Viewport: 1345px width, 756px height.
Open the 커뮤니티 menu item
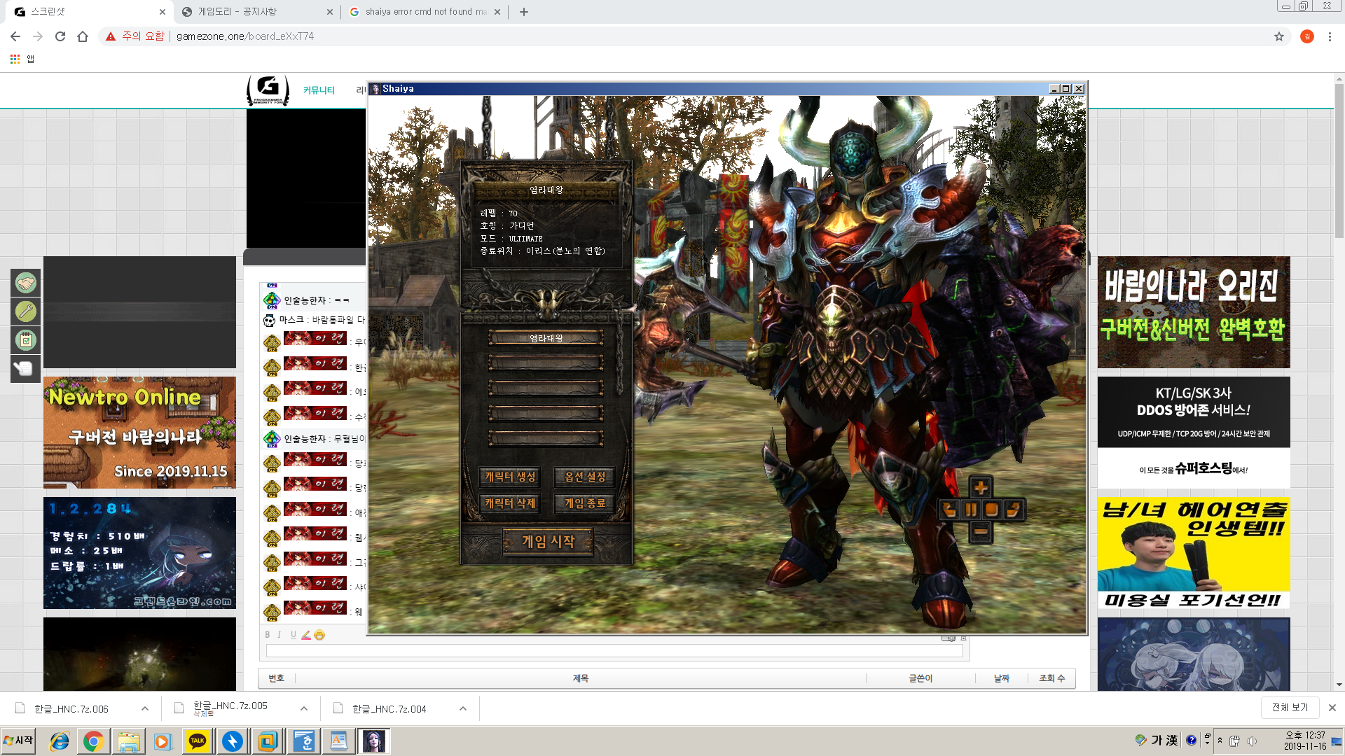click(x=319, y=90)
